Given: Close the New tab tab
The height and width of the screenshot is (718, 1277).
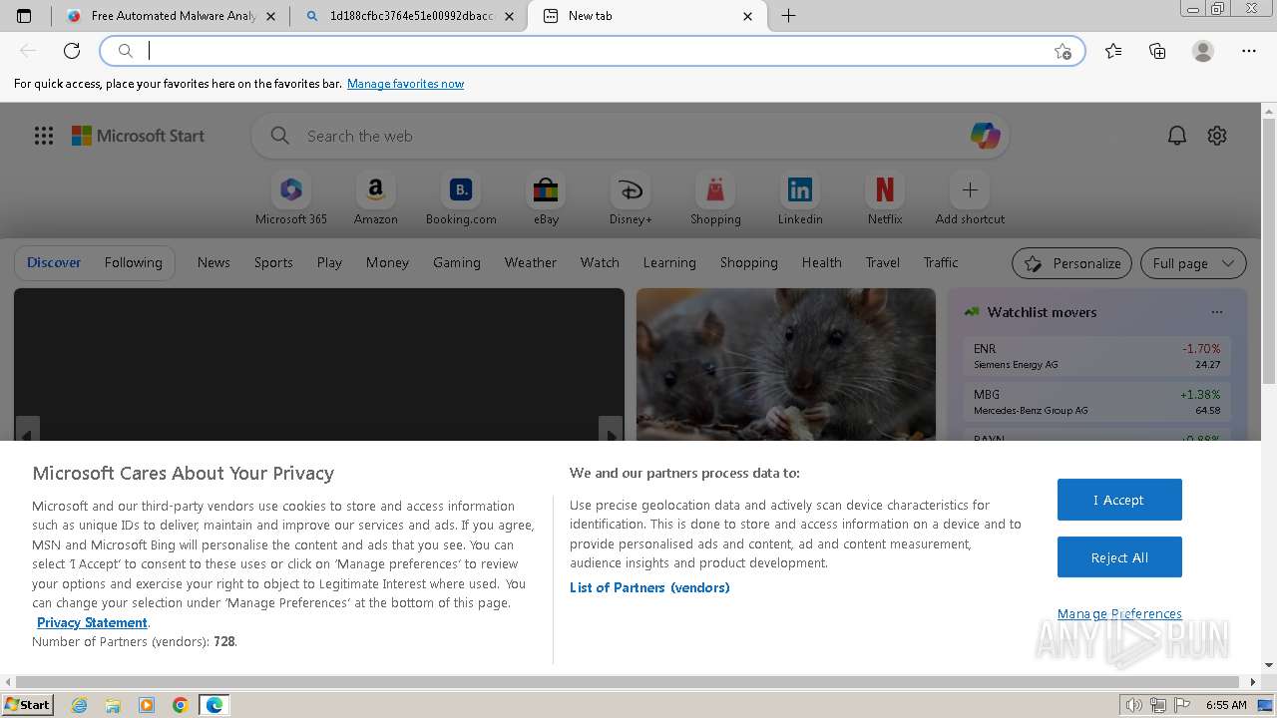Looking at the screenshot, I should click(x=748, y=16).
